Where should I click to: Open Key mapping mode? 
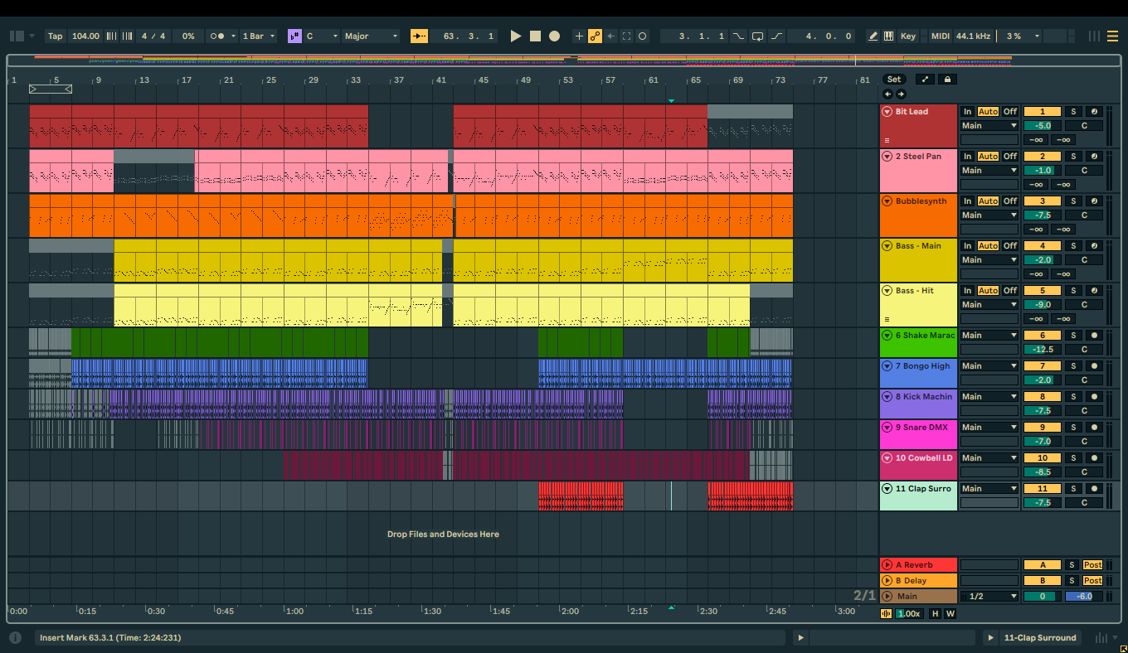pos(908,36)
